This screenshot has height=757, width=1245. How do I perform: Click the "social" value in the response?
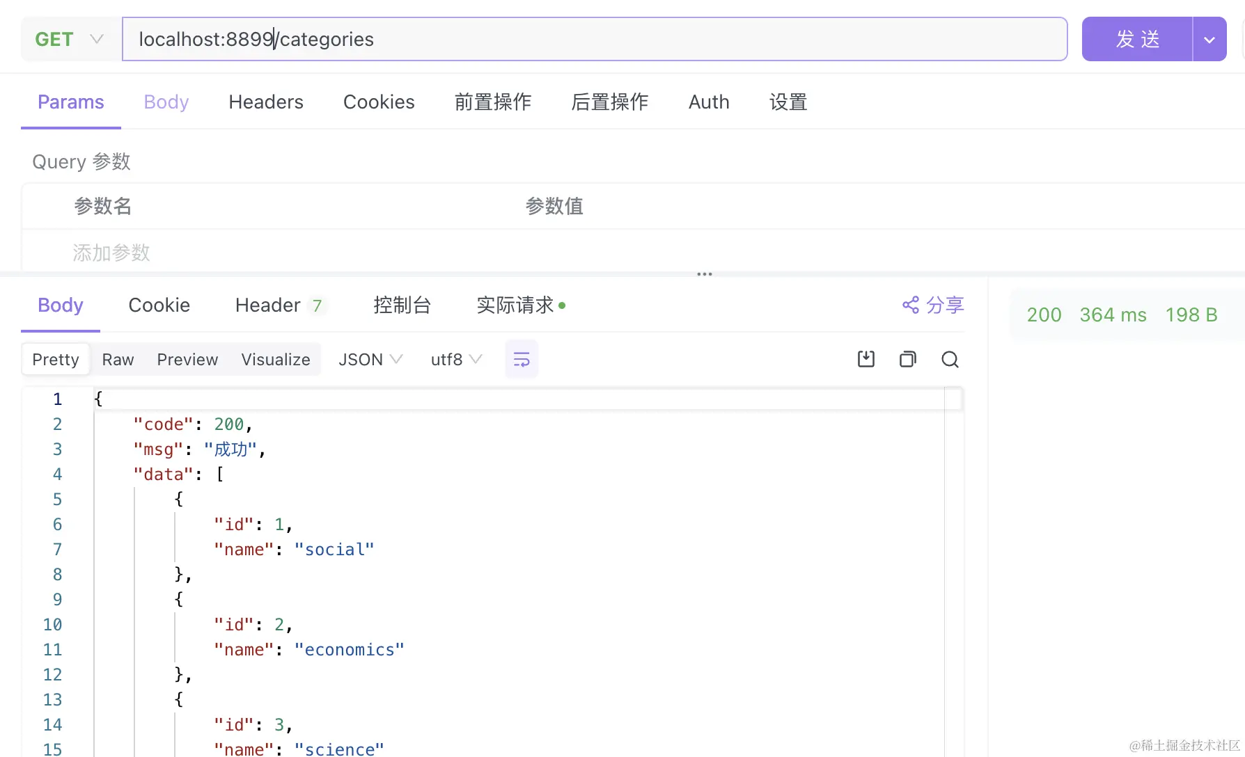(334, 549)
